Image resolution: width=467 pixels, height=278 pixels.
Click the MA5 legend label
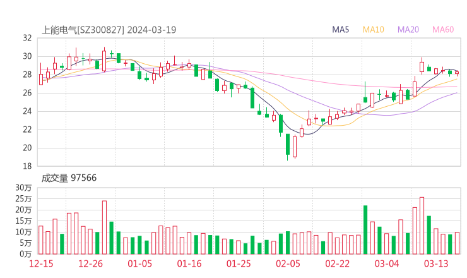pyautogui.click(x=340, y=30)
